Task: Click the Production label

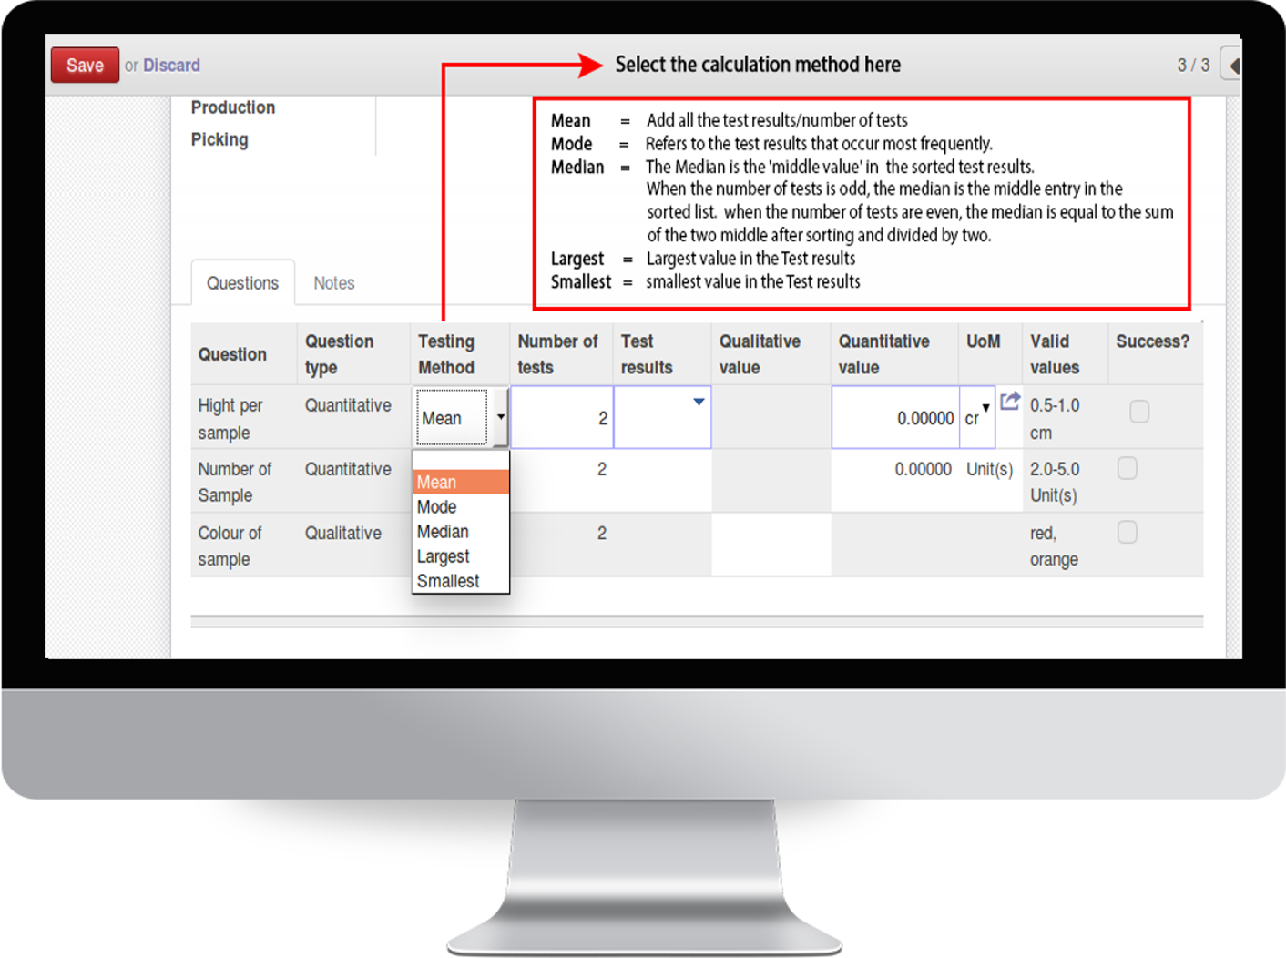Action: click(233, 107)
